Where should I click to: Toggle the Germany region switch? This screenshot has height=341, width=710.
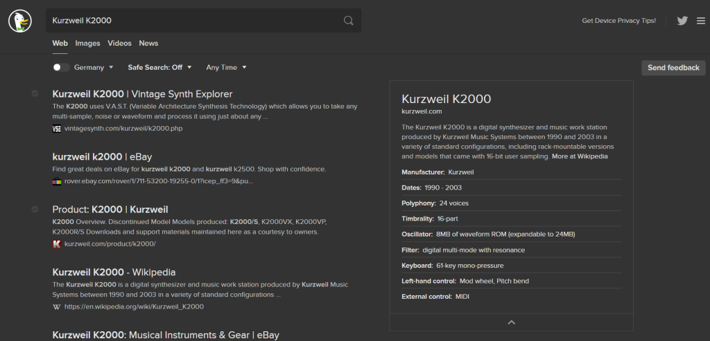(x=61, y=68)
